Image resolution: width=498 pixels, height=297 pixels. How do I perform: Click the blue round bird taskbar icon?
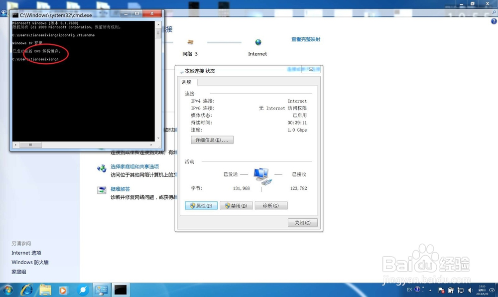(x=83, y=290)
